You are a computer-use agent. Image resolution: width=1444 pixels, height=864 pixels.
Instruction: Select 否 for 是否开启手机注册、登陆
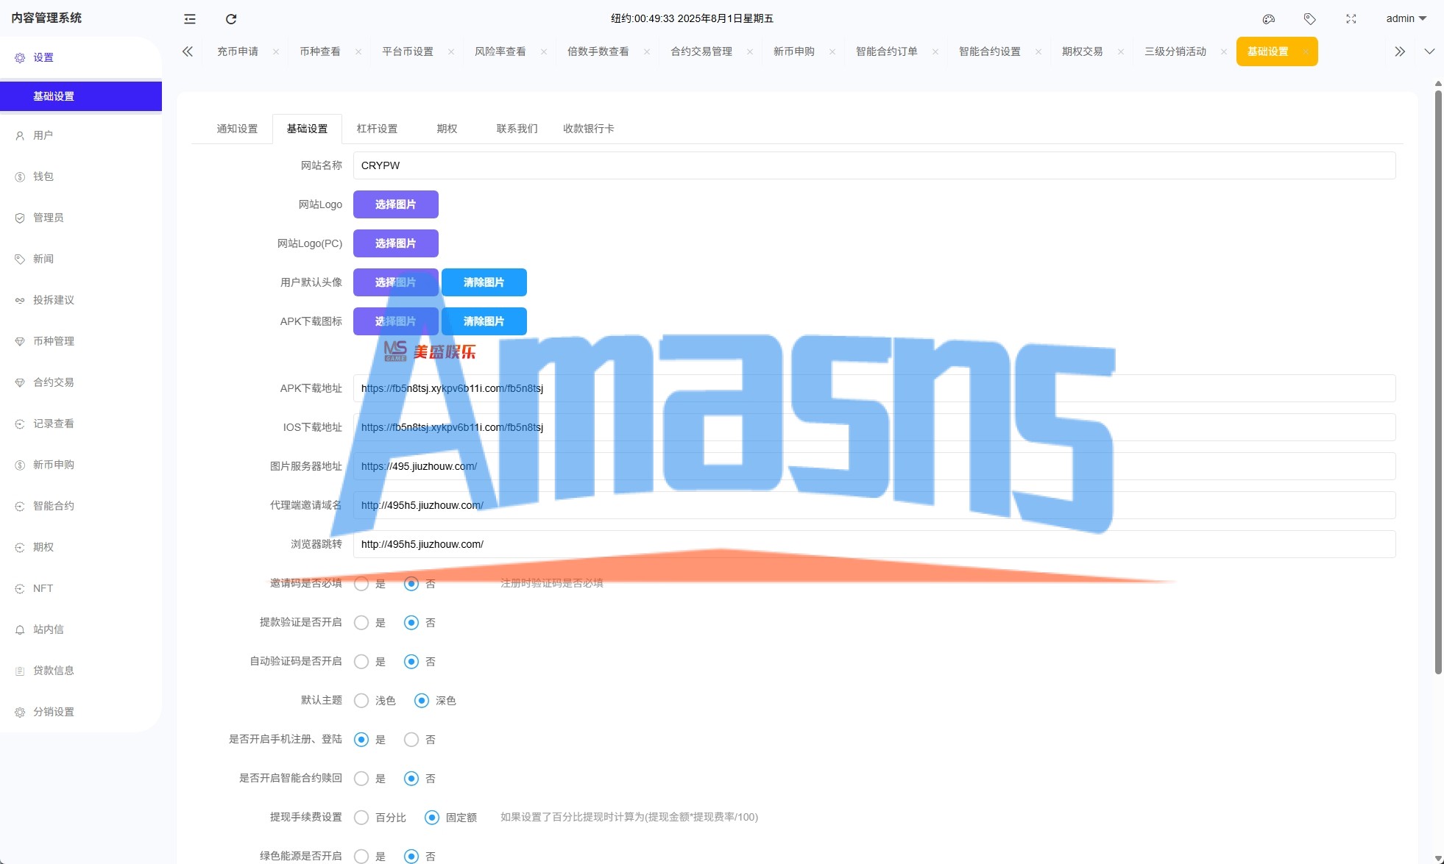click(x=411, y=740)
